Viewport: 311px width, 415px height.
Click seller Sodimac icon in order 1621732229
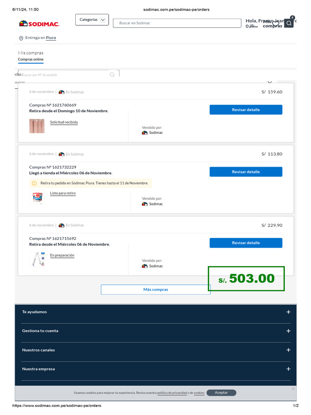click(x=145, y=204)
